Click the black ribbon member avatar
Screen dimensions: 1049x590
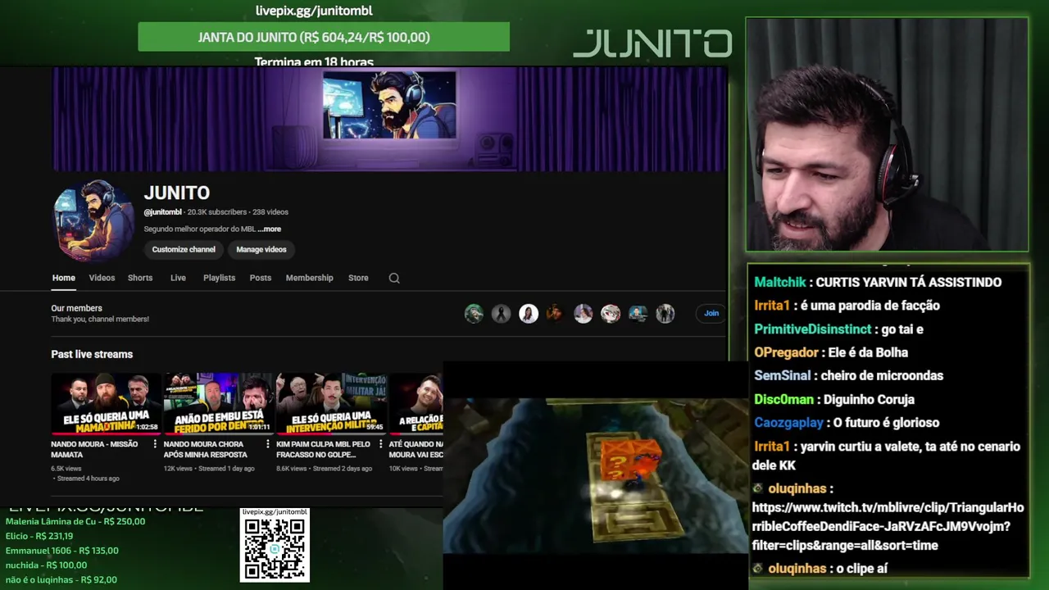coord(501,313)
